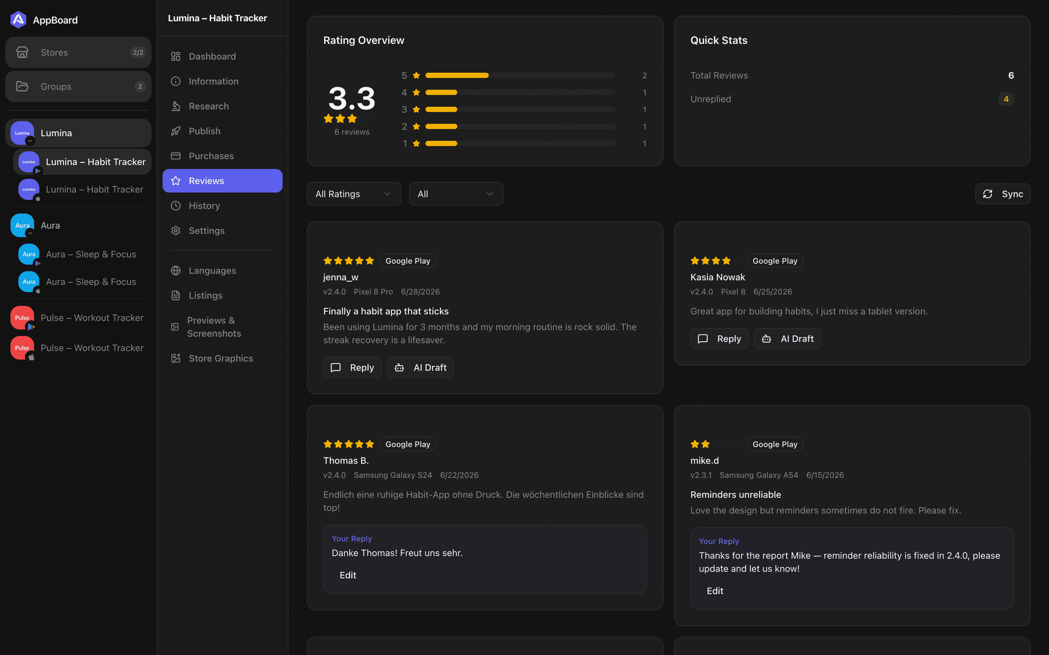1049x655 pixels.
Task: Select Lumina – Habit Tracker Google Play entry
Action: [x=82, y=161]
